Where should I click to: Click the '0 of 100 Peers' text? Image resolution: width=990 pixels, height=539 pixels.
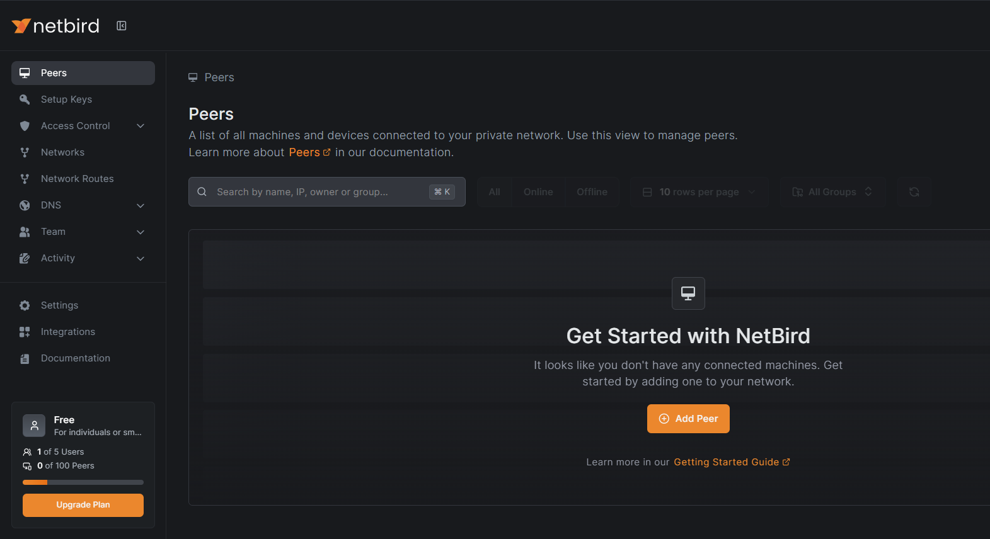(x=66, y=466)
